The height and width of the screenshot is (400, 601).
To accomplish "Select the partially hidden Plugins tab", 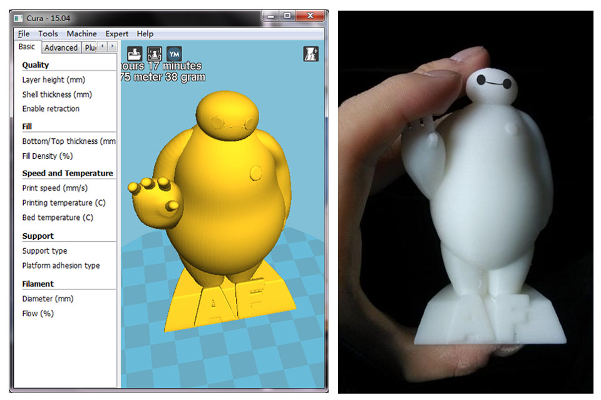I will 89,47.
